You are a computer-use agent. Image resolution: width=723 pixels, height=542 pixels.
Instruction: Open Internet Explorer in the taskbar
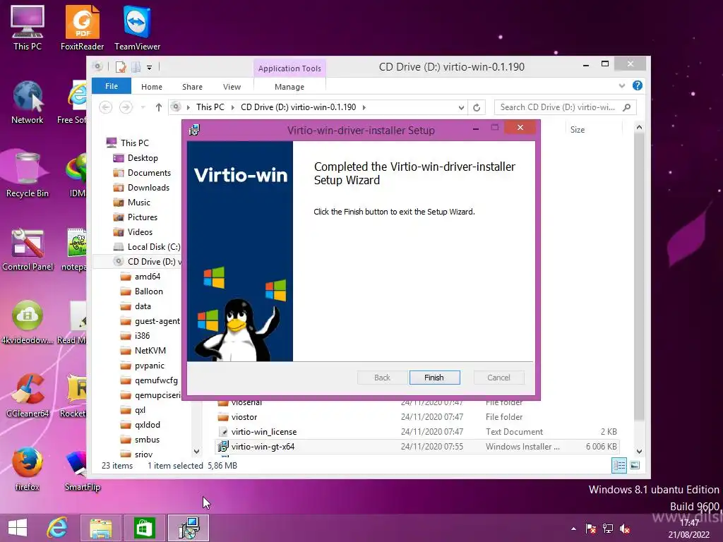click(x=57, y=528)
